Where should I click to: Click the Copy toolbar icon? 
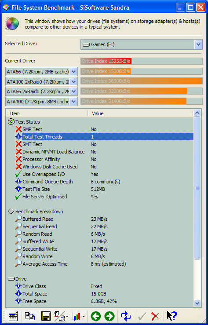click(x=29, y=316)
